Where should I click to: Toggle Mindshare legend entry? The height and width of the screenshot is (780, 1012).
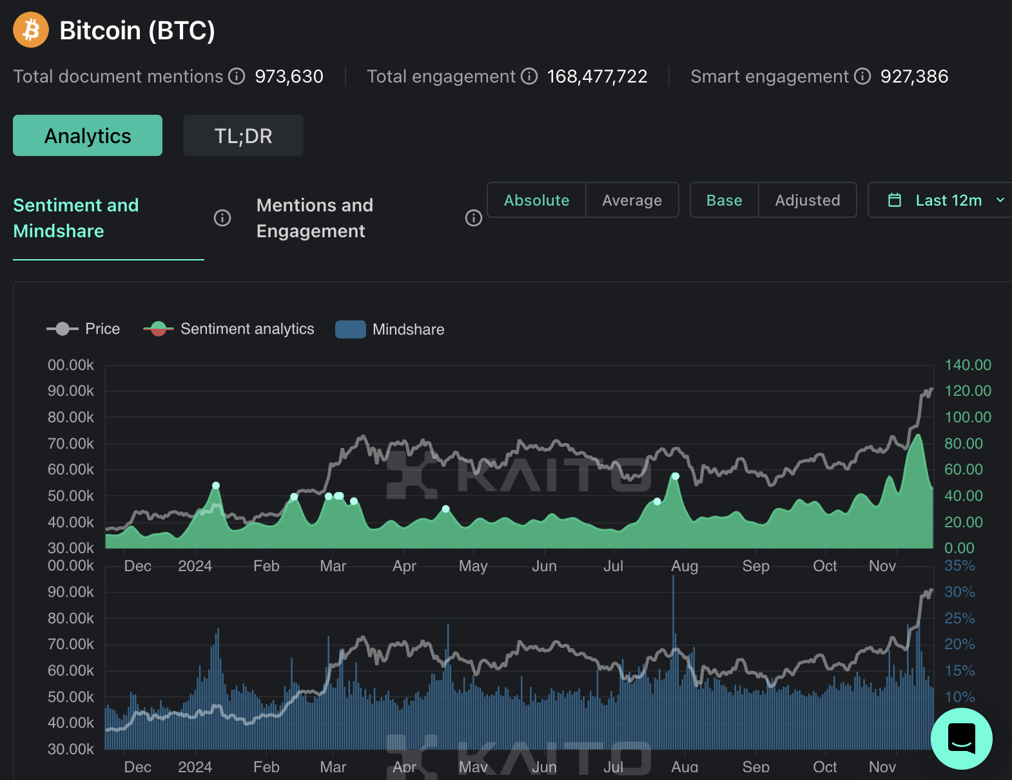click(x=390, y=329)
